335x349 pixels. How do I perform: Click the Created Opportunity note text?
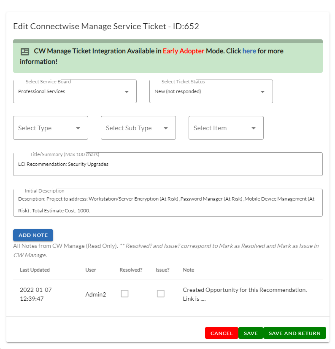point(245,294)
